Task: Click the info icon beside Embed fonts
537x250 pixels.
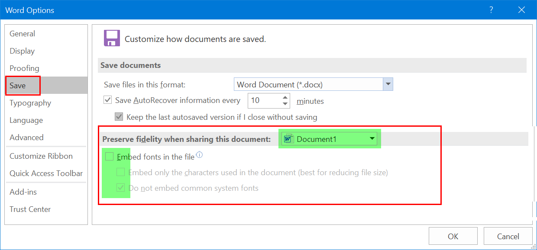Action: [200, 155]
